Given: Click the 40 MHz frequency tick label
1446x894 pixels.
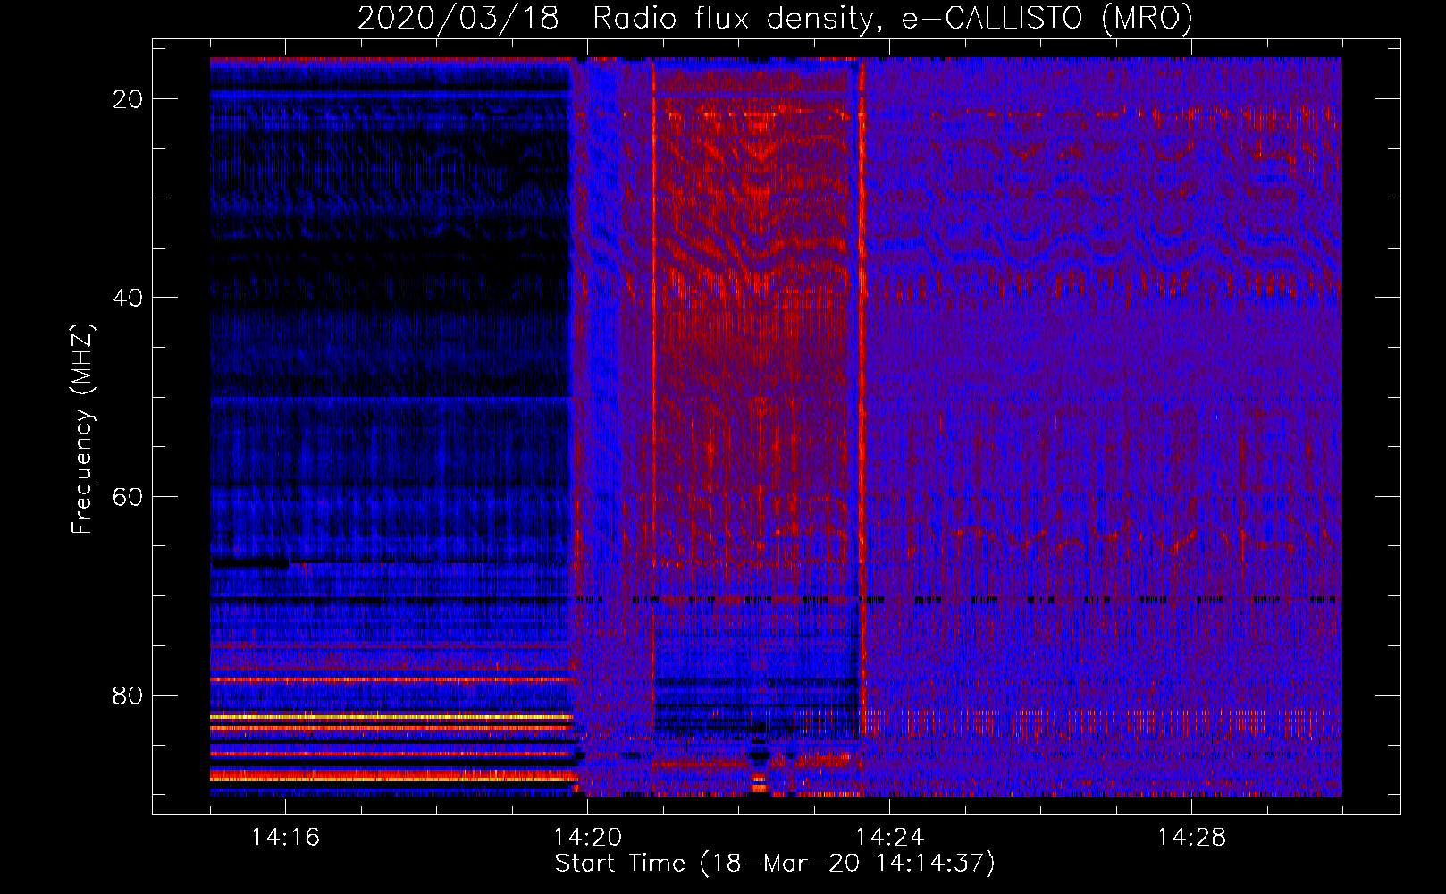Looking at the screenshot, I should (x=128, y=298).
